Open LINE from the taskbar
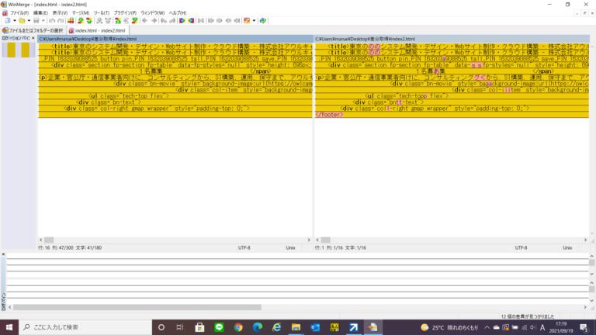596x335 pixels. pos(218,327)
